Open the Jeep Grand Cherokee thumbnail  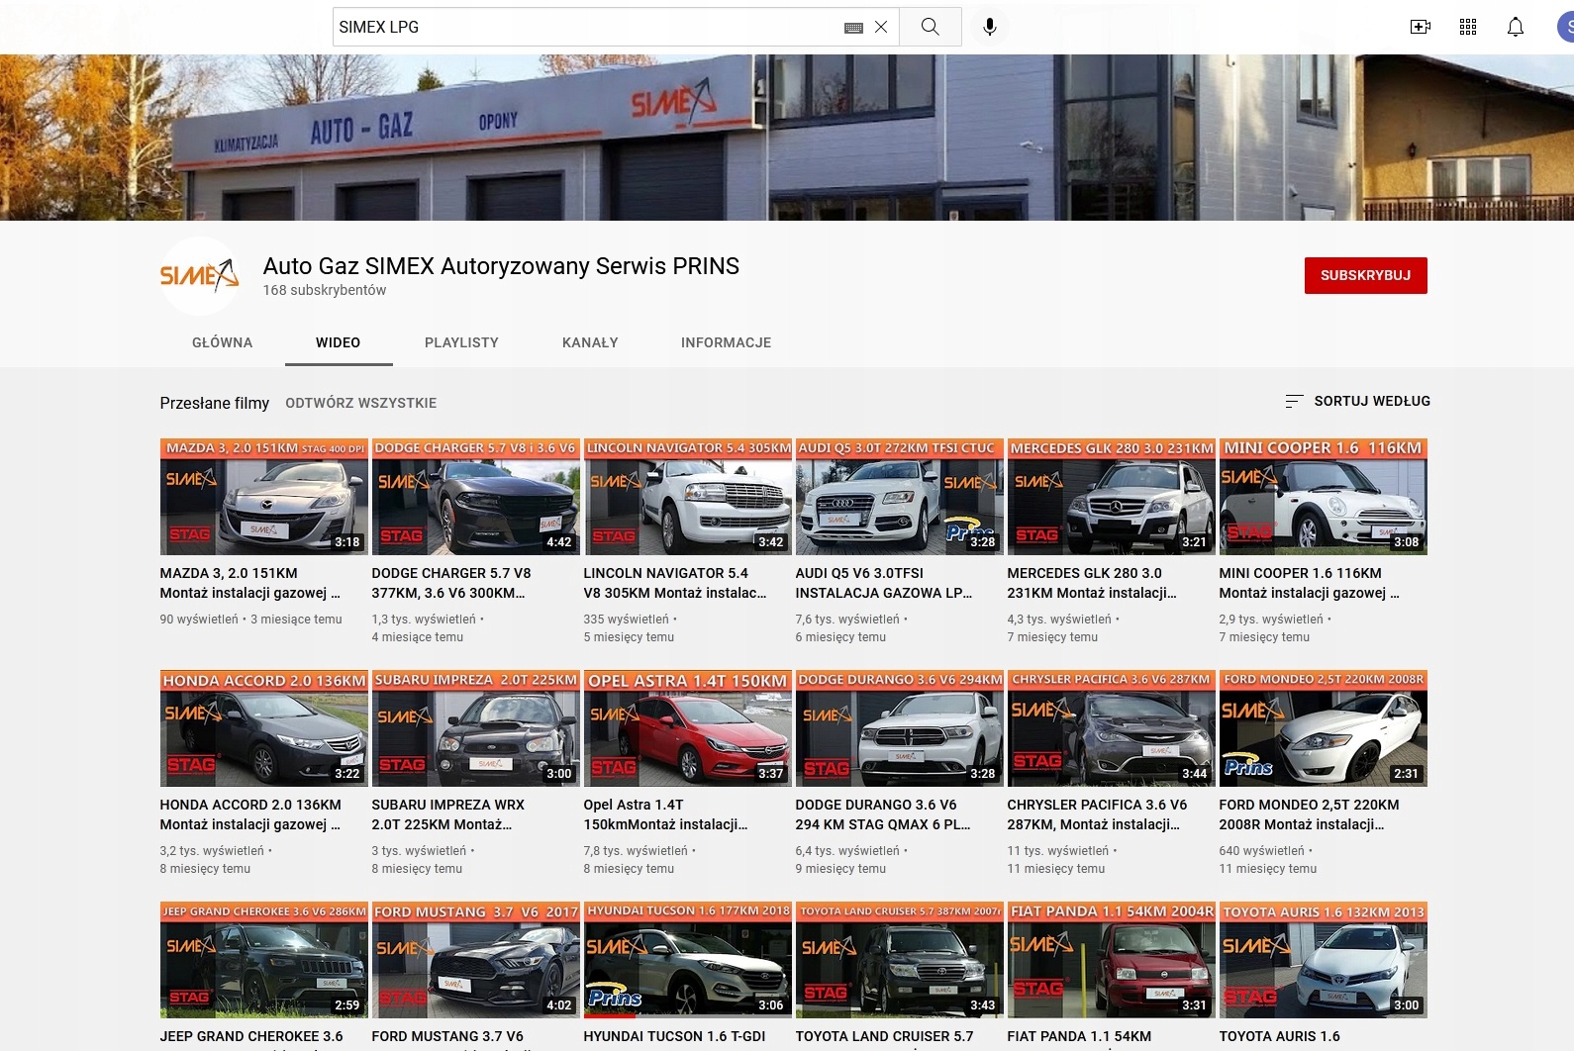264,960
